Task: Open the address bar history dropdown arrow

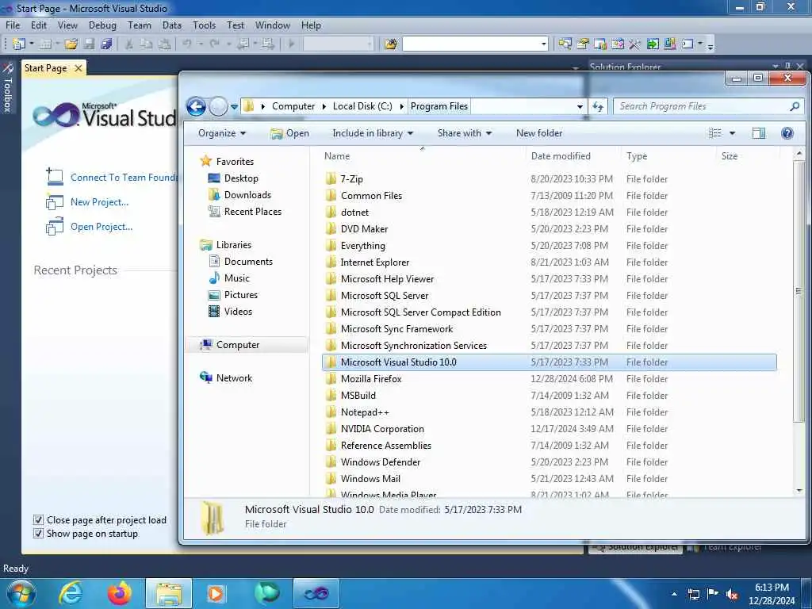Action: click(580, 107)
